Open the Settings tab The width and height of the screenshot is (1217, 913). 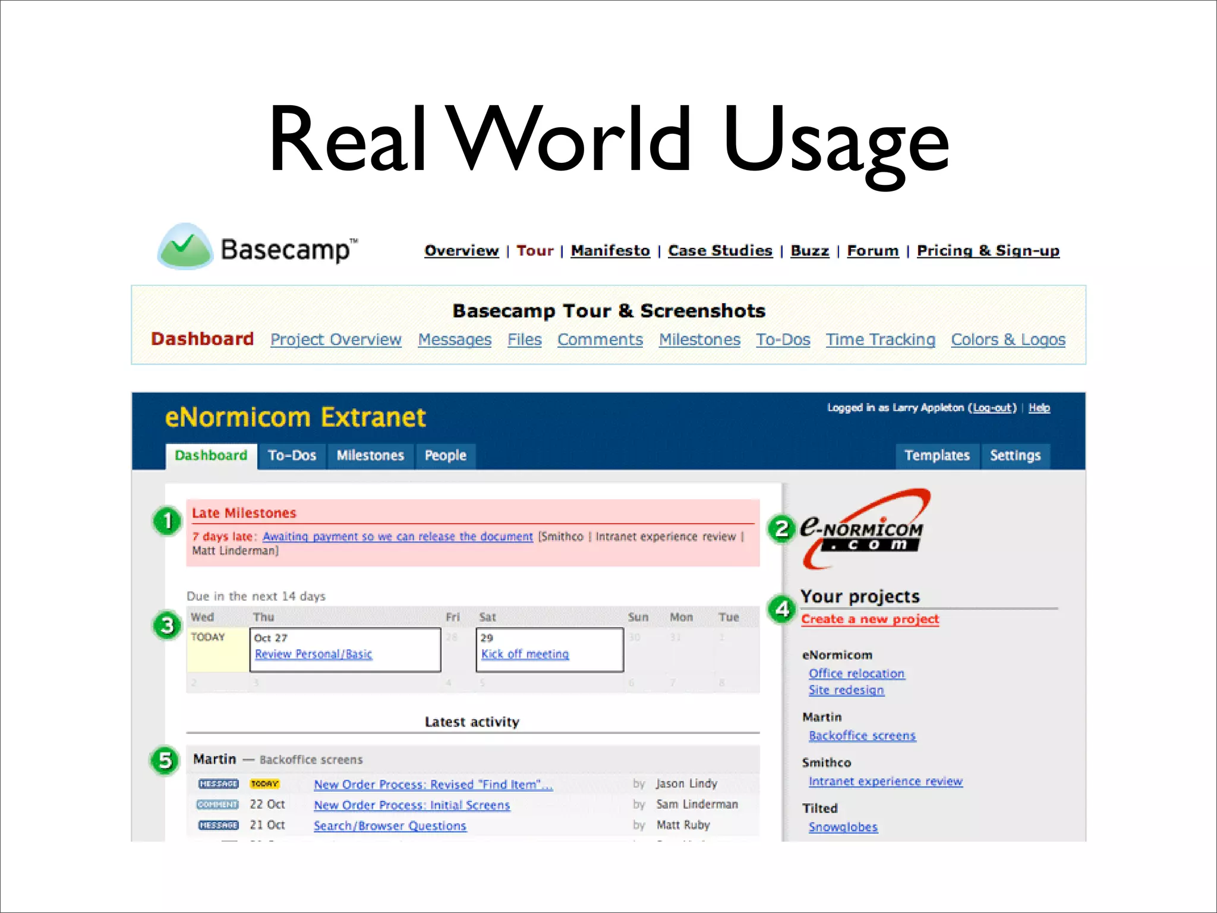(1015, 456)
